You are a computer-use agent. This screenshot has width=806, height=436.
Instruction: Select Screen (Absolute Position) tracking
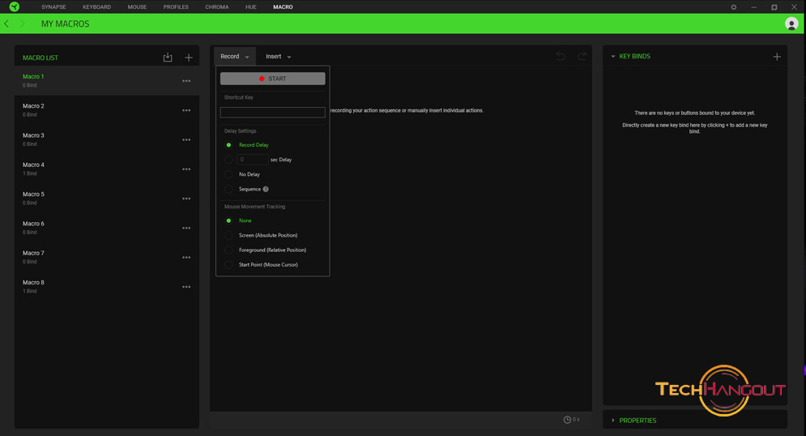[x=228, y=235]
